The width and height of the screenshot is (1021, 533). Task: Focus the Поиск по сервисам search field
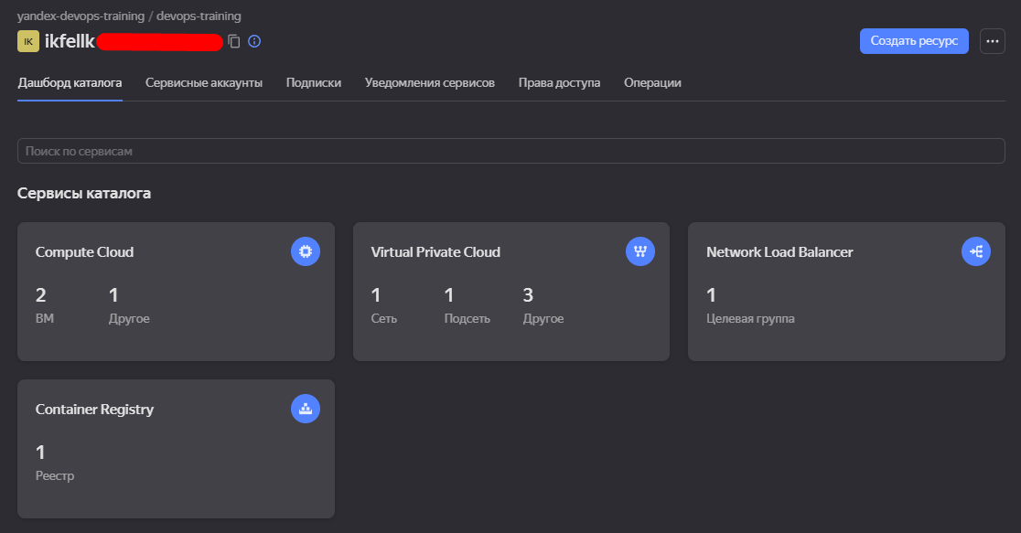coord(511,151)
